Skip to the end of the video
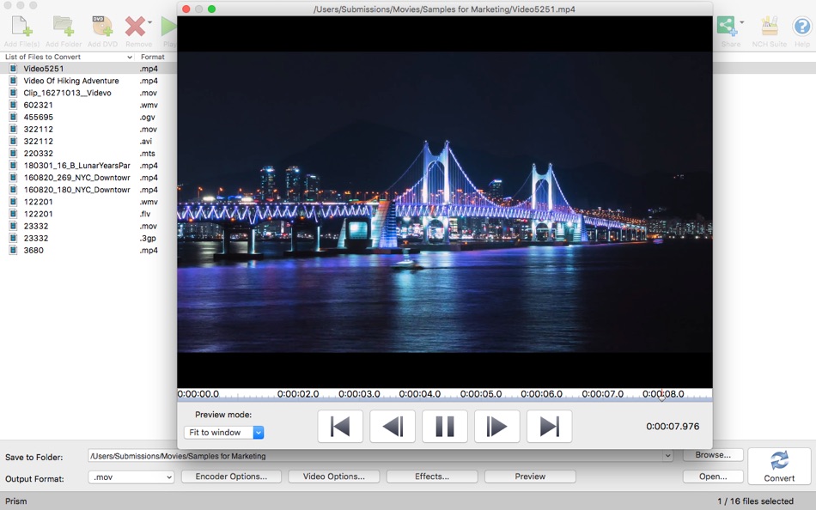816x510 pixels. tap(548, 426)
